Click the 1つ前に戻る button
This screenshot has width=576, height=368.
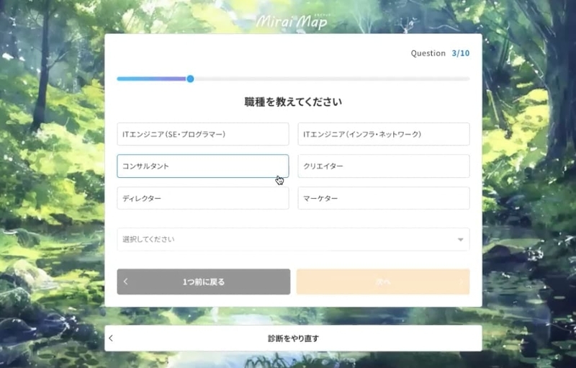click(204, 282)
